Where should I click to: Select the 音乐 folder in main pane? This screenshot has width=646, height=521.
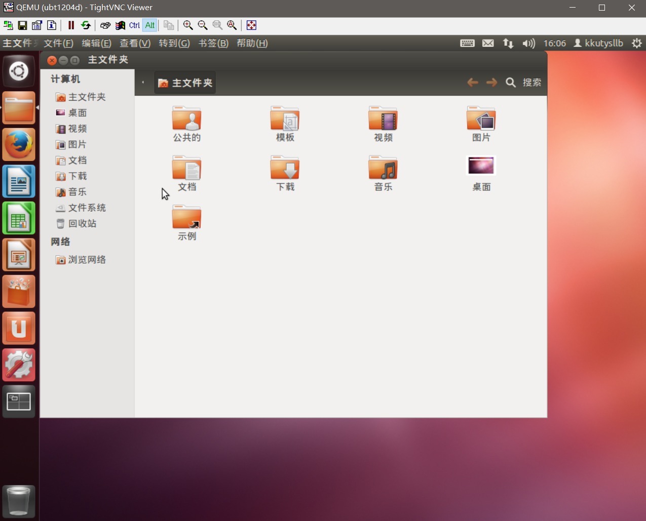383,173
